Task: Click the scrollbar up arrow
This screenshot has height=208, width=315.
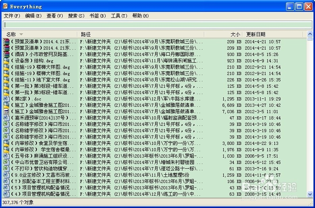Action: pyautogui.click(x=310, y=34)
